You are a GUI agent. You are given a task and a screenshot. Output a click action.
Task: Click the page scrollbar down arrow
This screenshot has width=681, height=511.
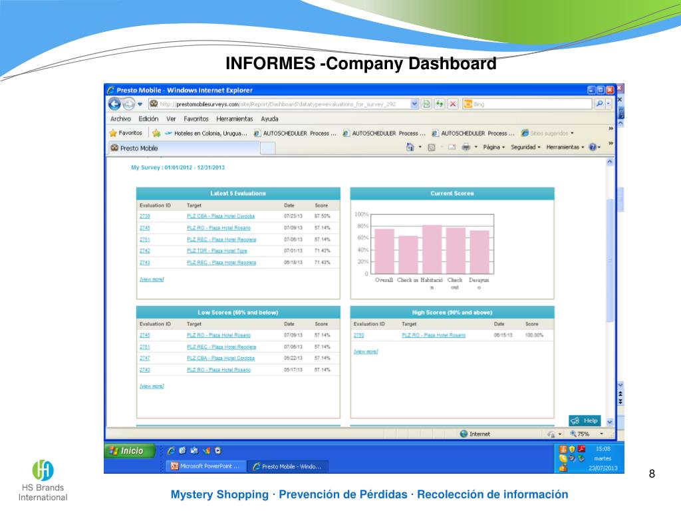pyautogui.click(x=610, y=422)
